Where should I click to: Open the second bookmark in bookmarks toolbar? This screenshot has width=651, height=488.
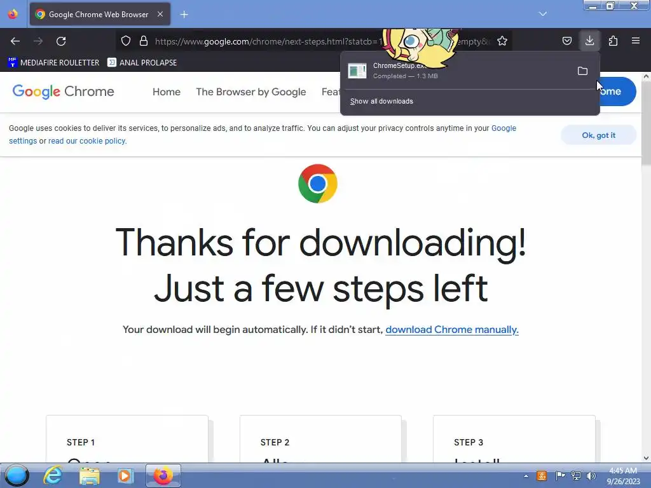coord(142,63)
